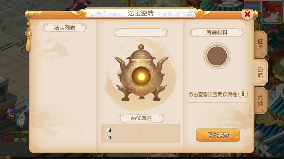This screenshot has height=159, width=284.
Task: Tap the info icon beside 点击查看法宝两仪属性
Action: 243,94
